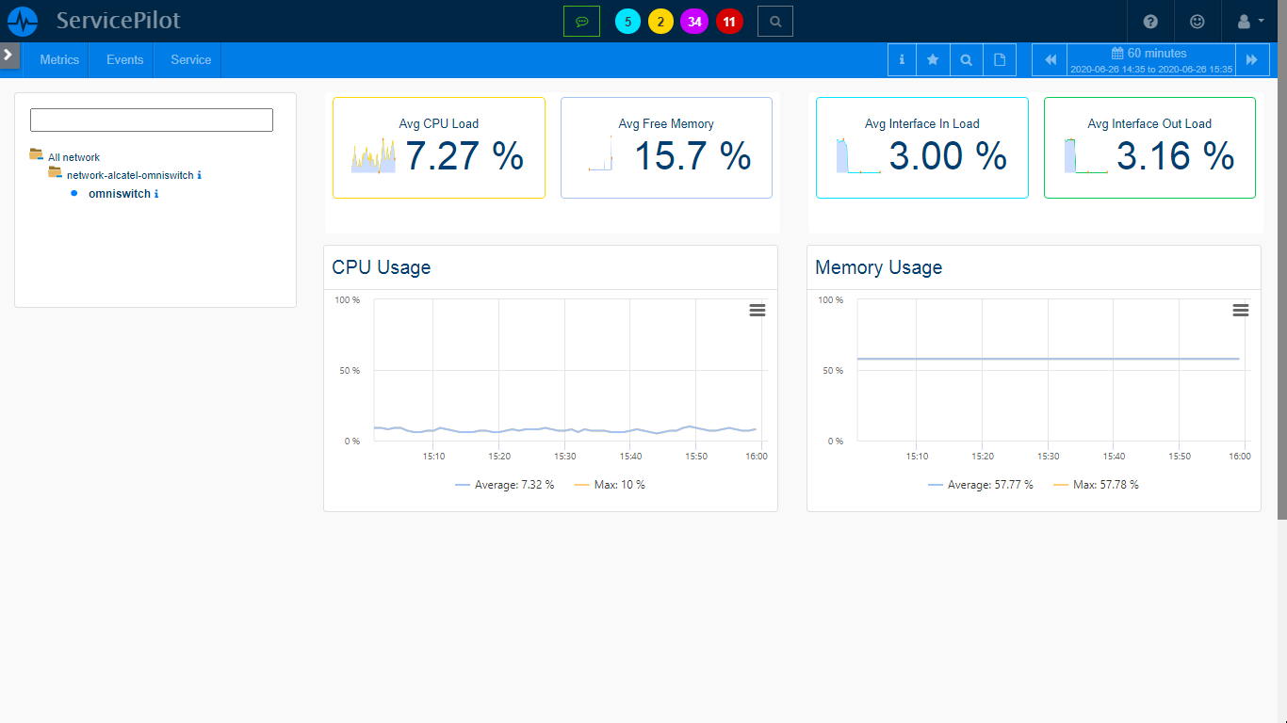Open the Events tab
The width and height of the screenshot is (1287, 723).
point(124,59)
